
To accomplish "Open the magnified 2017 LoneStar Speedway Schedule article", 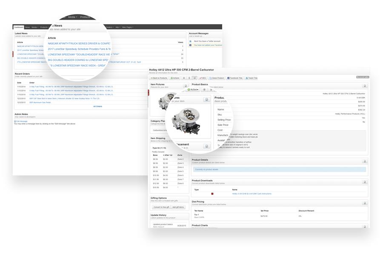I will [79, 49].
